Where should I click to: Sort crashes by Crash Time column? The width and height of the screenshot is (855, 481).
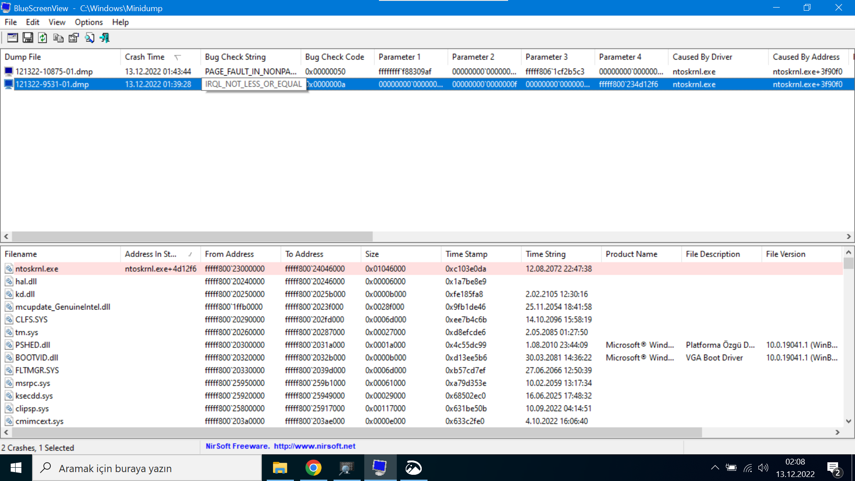pos(145,57)
